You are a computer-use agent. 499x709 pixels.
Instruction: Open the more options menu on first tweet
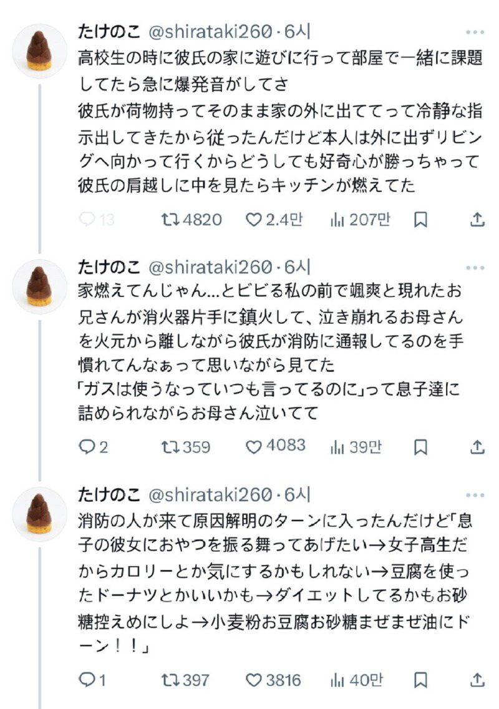[475, 32]
